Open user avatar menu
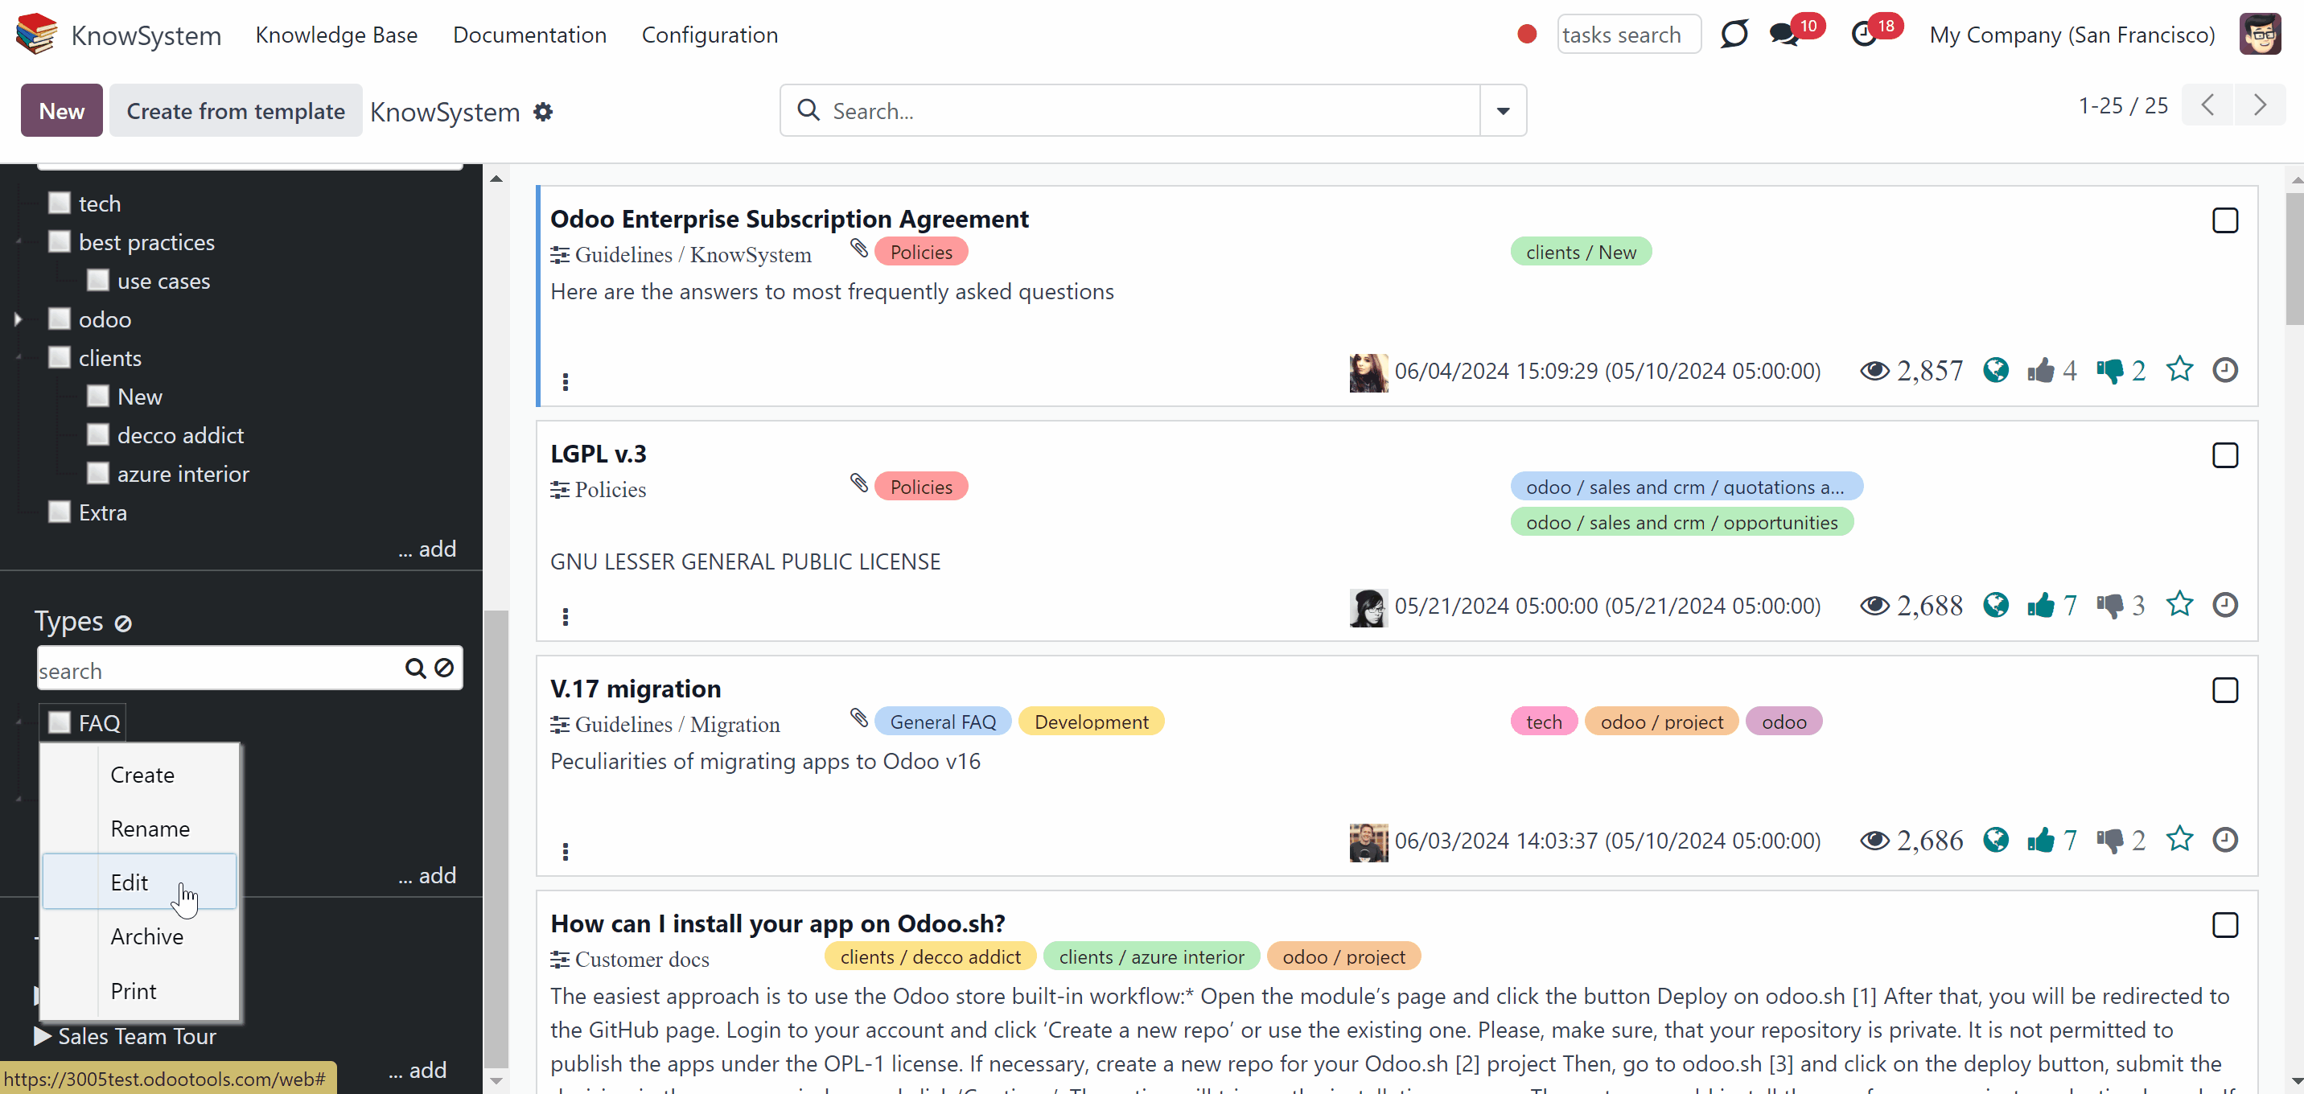This screenshot has height=1094, width=2304. 2259,34
